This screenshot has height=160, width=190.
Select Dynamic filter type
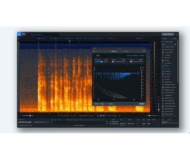point(136,56)
